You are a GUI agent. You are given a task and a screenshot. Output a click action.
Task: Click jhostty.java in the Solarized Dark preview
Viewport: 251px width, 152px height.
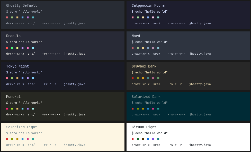click(x=200, y=114)
